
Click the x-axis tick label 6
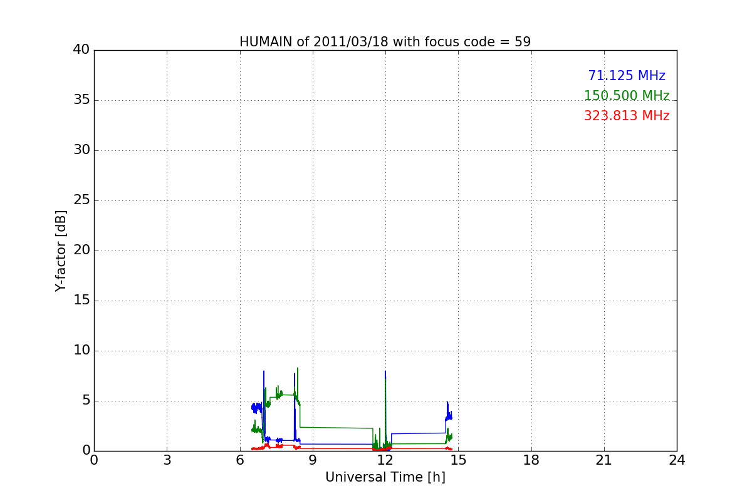coord(239,460)
